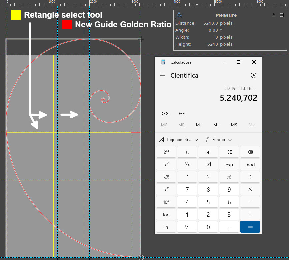Toggle the 2nd function key
Screen dimensions: 289x260
coord(166,152)
